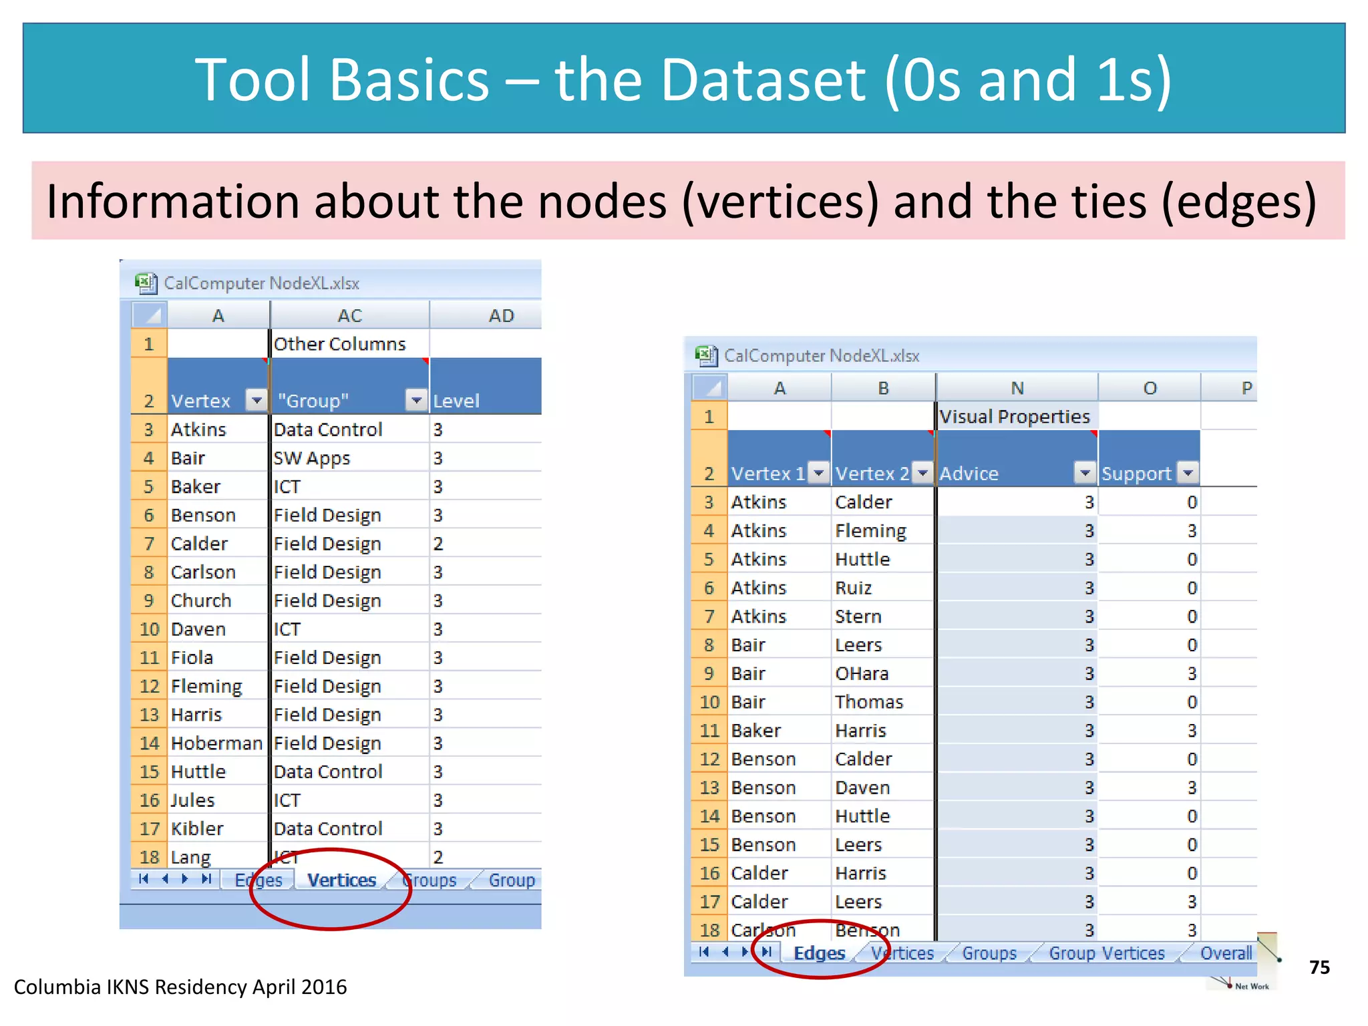This screenshot has height=1026, width=1368.
Task: Go to first sheet arrow in left workbook
Action: point(143,879)
